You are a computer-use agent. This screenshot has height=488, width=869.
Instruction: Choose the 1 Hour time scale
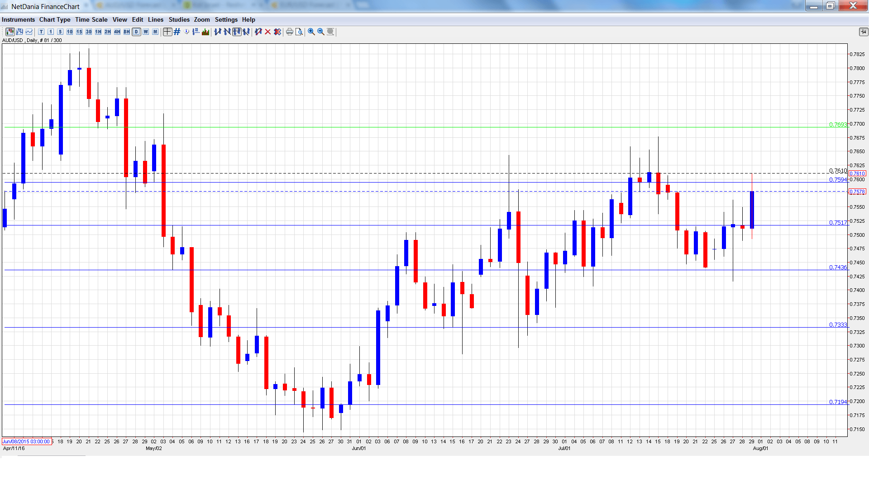pos(98,32)
